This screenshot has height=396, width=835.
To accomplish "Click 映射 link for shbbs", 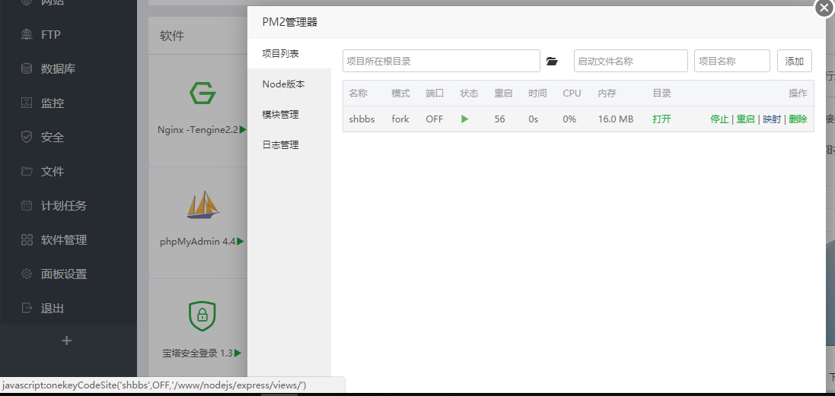I will [x=772, y=119].
